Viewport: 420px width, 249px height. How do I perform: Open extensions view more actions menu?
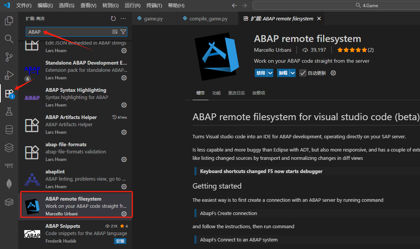tap(123, 19)
